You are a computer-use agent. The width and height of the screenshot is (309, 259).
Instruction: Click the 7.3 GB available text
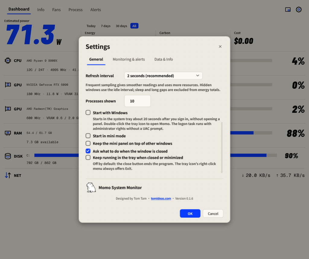(x=42, y=142)
